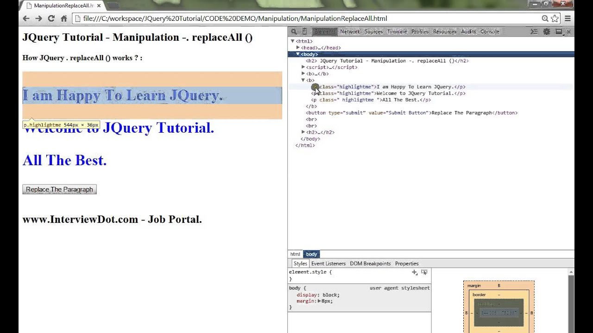Select the Styles sidebar tab
Viewport: 593px width, 333px height.
pos(300,264)
